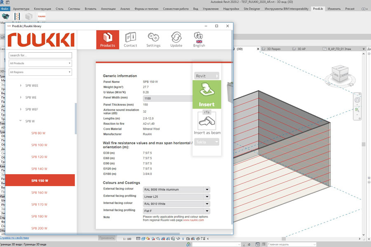Click the green Insert panel button

click(207, 95)
